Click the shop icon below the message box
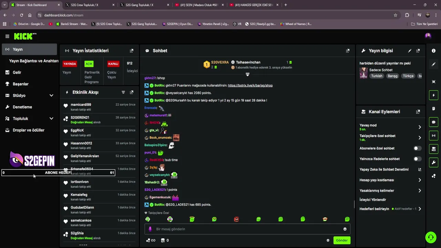This screenshot has height=248, width=441. click(163, 240)
